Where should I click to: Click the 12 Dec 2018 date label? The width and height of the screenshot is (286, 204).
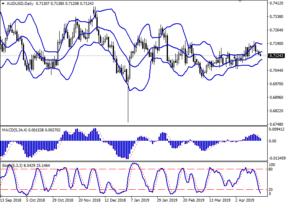tap(115, 200)
